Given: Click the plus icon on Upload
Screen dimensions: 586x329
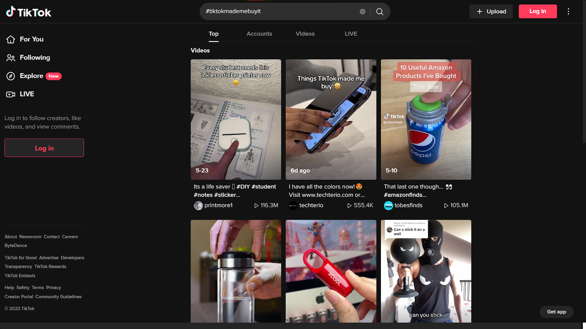Looking at the screenshot, I should [479, 12].
